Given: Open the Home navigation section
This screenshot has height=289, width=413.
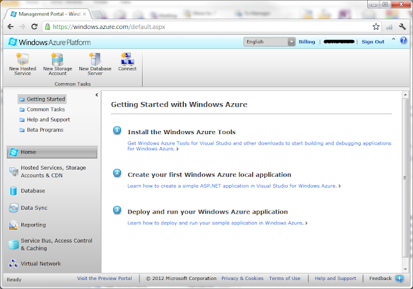Looking at the screenshot, I should tap(52, 152).
